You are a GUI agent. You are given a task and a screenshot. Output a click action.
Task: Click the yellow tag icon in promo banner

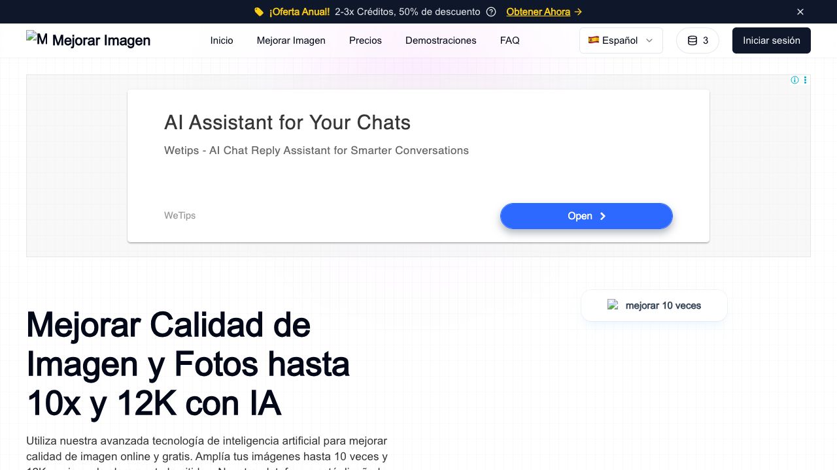coord(259,12)
